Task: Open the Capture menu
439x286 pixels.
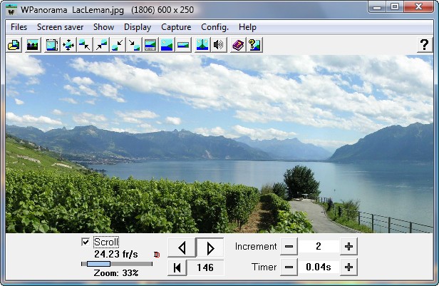Action: tap(175, 27)
